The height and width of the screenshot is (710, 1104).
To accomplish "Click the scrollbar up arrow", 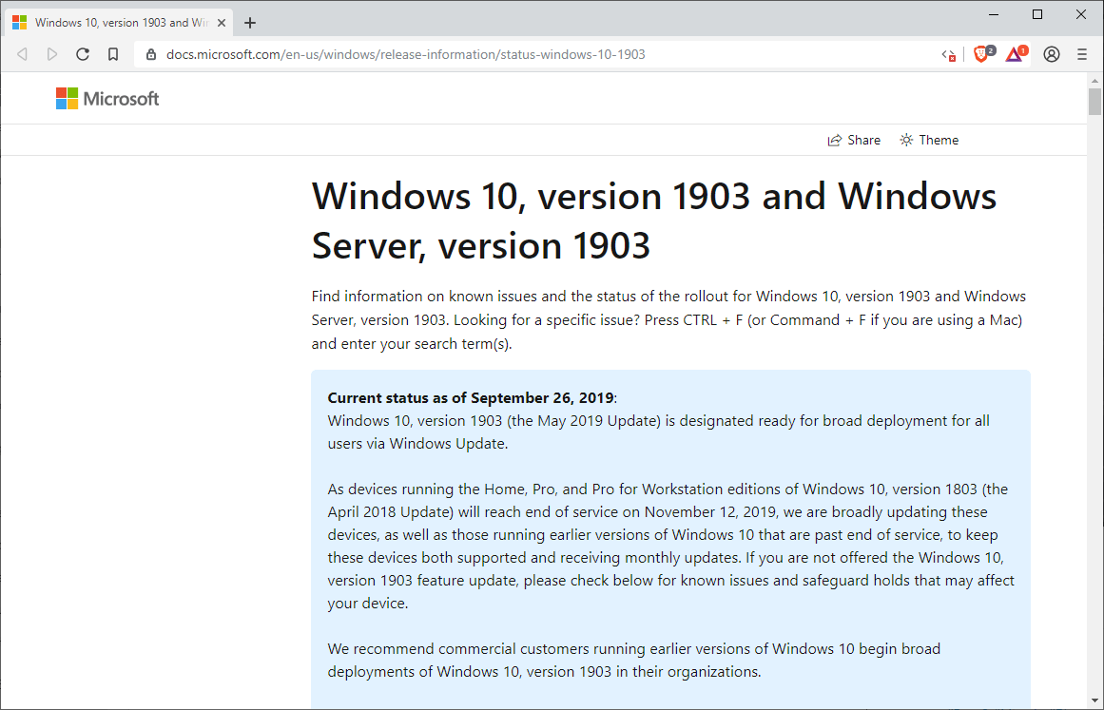I will [x=1094, y=80].
